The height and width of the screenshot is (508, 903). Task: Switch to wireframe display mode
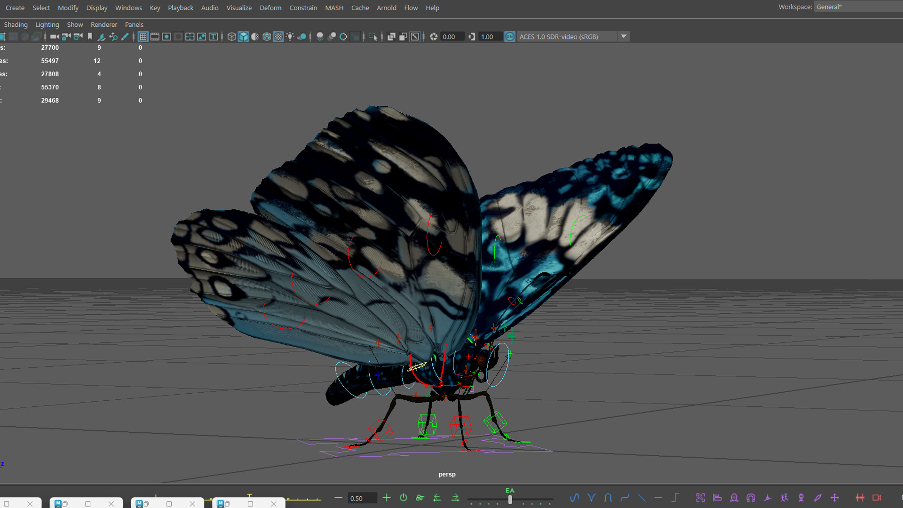pos(231,37)
